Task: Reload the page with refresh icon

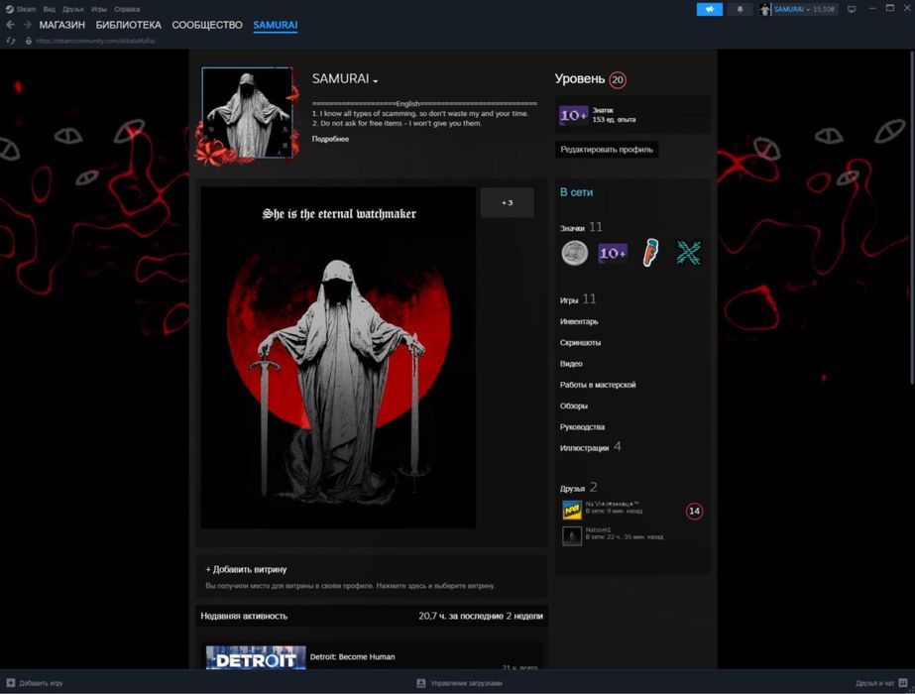Action: (x=10, y=41)
